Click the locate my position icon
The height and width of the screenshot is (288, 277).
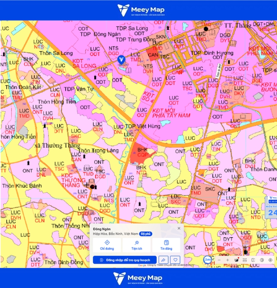270,260
